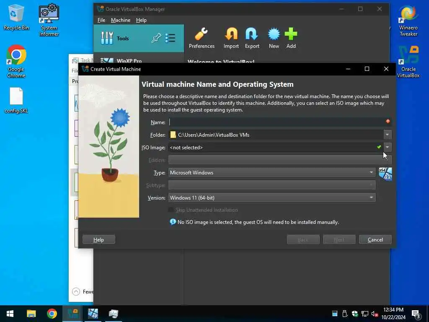Image resolution: width=429 pixels, height=322 pixels.
Task: Collapse Task Manager with Fewer details chevron
Action: (x=76, y=292)
